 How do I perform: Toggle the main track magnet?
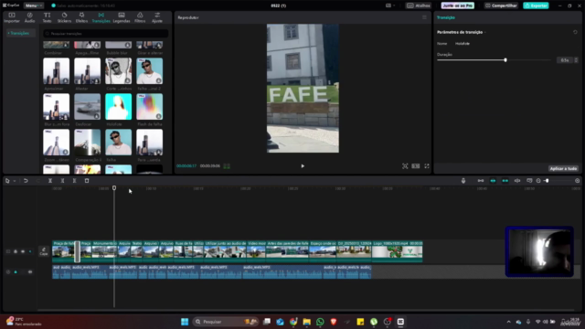point(481,181)
